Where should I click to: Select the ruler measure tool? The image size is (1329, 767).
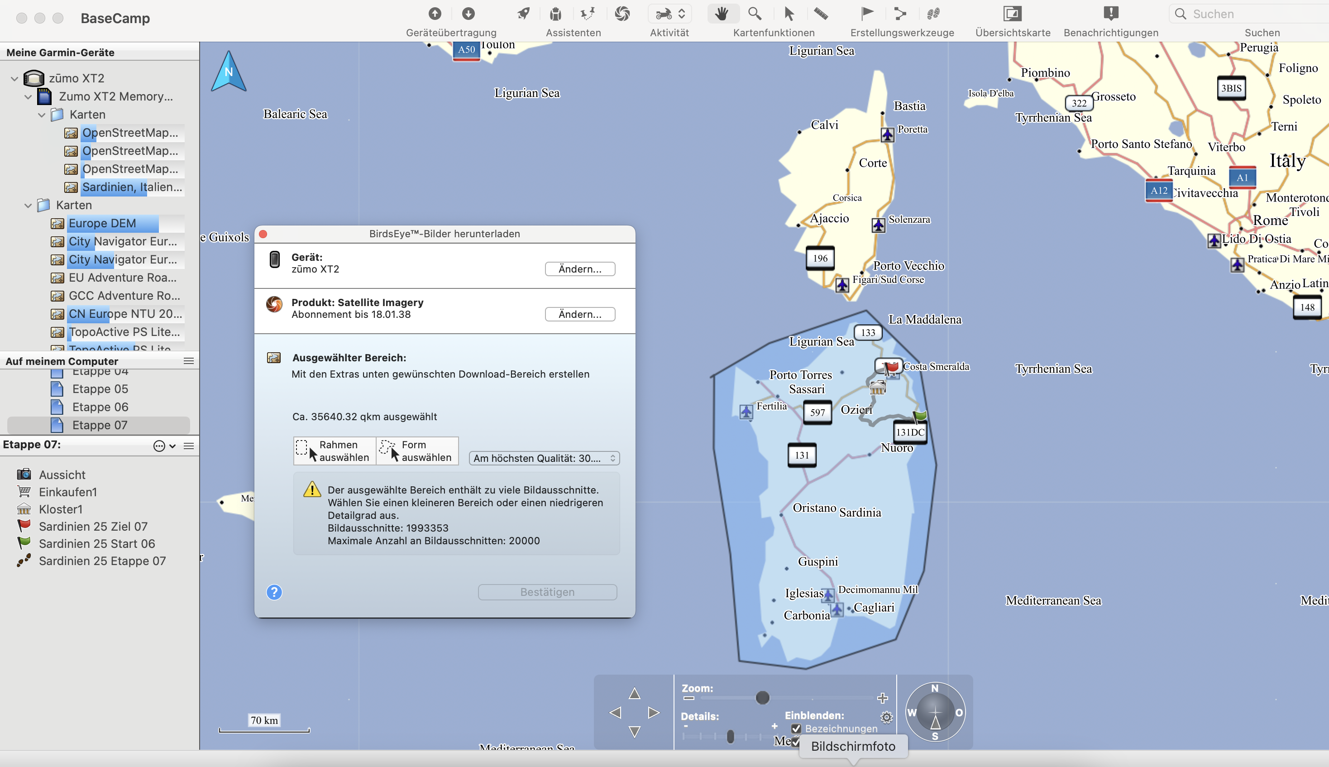820,14
